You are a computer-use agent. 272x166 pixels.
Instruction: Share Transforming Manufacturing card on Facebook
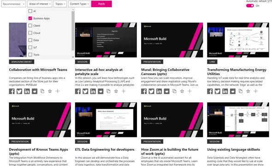210,91
